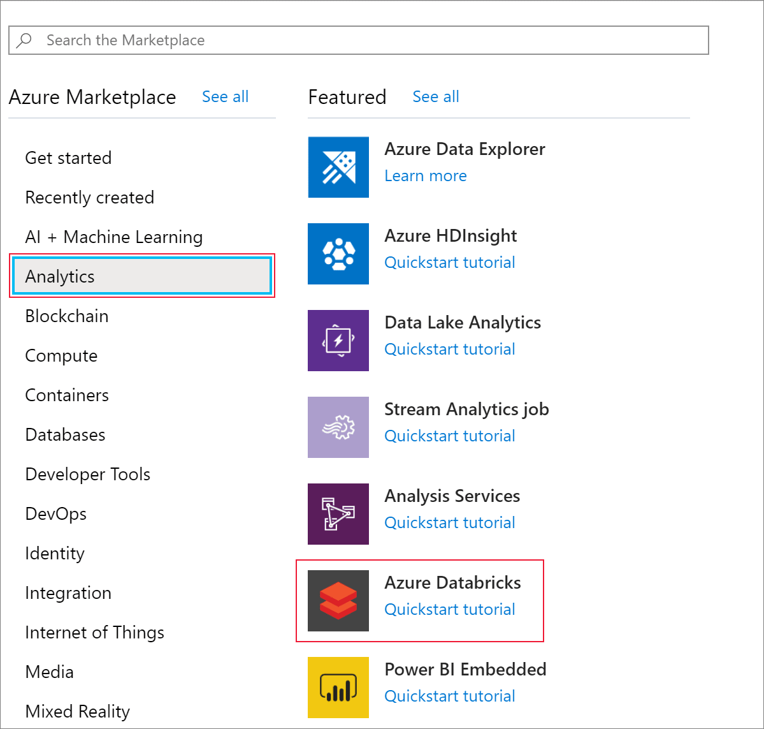
Task: Open the Power BI Embedded Quickstart tutorial
Action: (x=450, y=696)
